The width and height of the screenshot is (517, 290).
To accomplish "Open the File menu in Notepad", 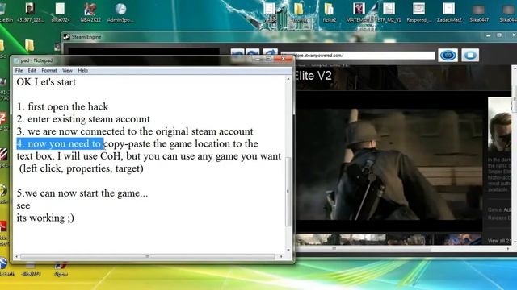I will 19,70.
